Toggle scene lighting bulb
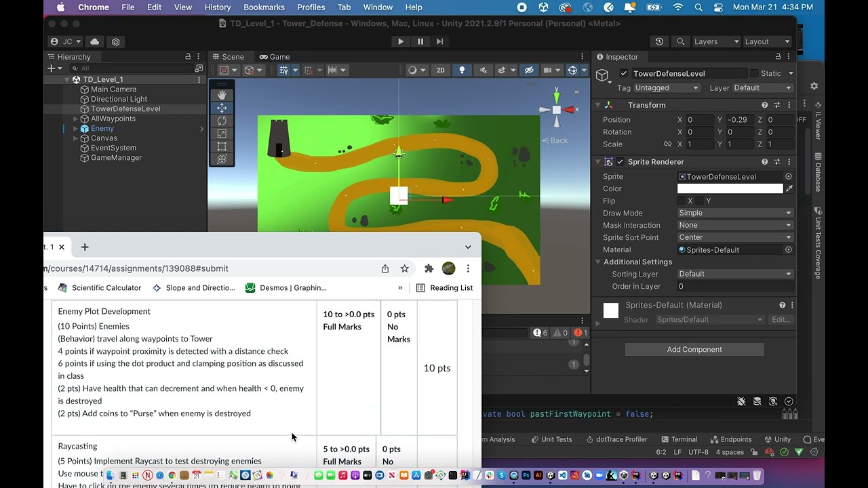Viewport: 868px width, 488px height. pyautogui.click(x=462, y=70)
